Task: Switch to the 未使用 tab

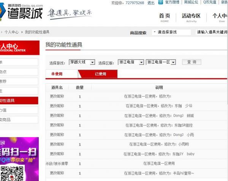Action: [57, 74]
